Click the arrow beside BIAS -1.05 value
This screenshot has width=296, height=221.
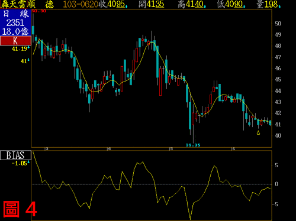28,162
